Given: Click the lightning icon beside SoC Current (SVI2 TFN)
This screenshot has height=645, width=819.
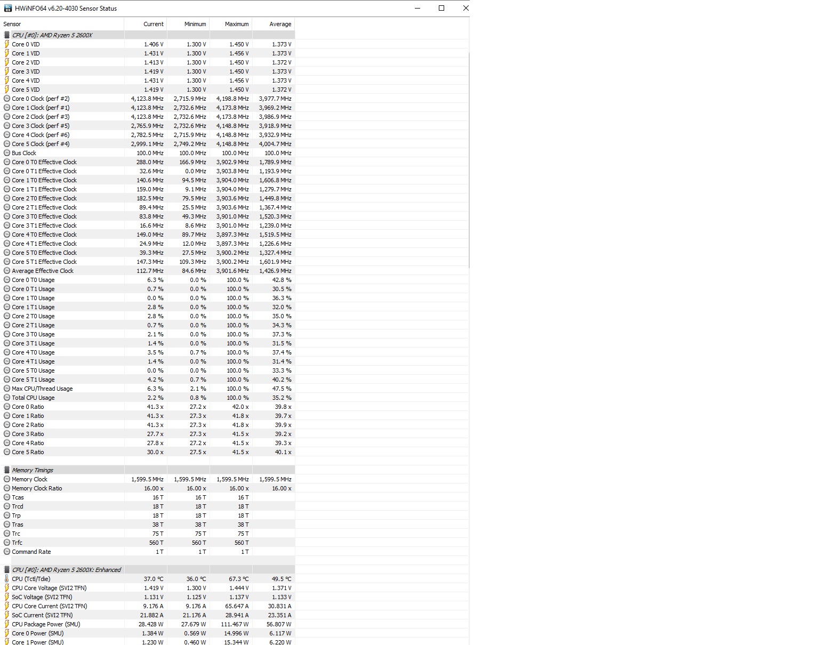Looking at the screenshot, I should 7,615.
